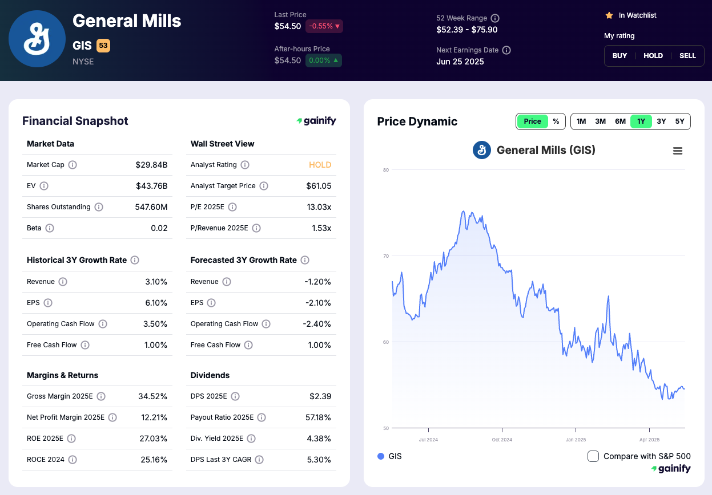712x495 pixels.
Task: Open the P/E 2025E info icon
Action: 232,207
